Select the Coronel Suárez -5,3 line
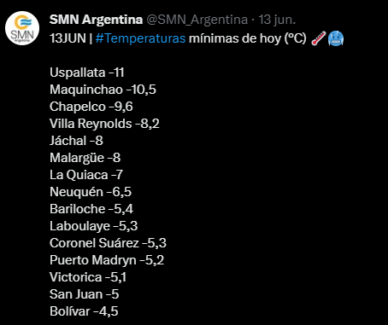The width and height of the screenshot is (388, 325). coord(108,243)
